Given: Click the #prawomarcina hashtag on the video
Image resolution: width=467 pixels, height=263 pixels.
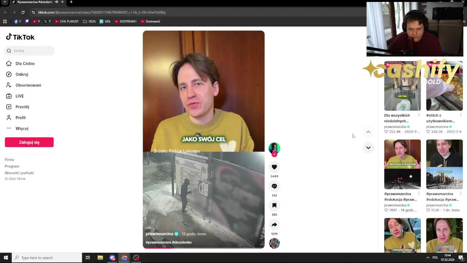Looking at the screenshot, I should coord(158,242).
